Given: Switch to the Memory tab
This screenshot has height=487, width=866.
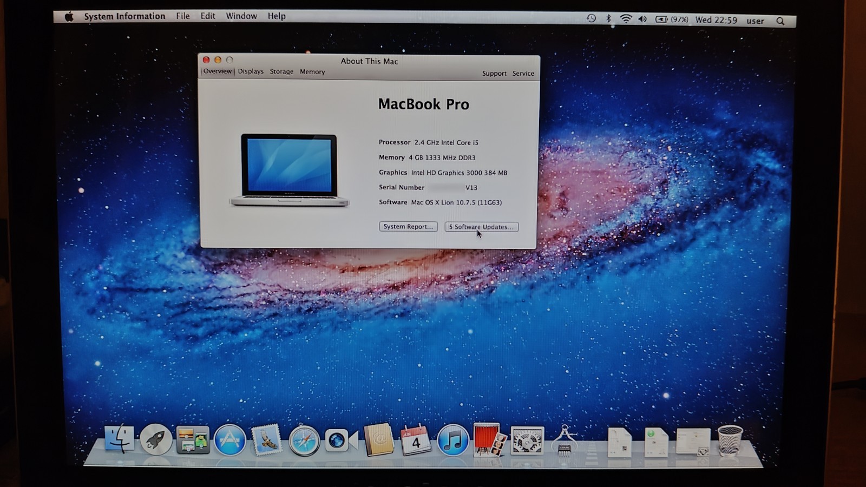Looking at the screenshot, I should [x=312, y=71].
